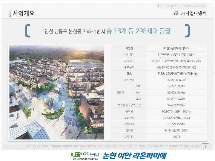Screen dimensions: 215x161
Task: Select the 용적율산정용연면적 value 39,403.4546㎡
Action: (x=176, y=105)
